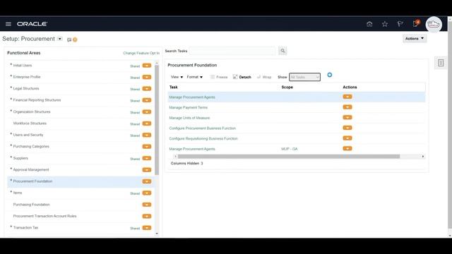The width and height of the screenshot is (452, 254).
Task: Open the page-level Actions dropdown
Action: coord(415,39)
